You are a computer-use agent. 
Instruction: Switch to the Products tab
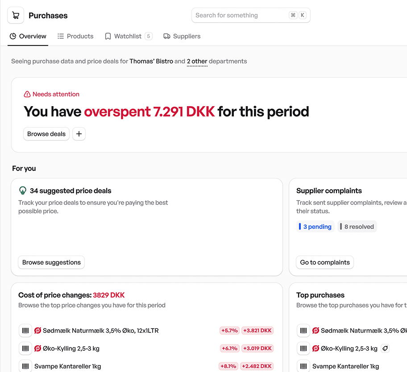(75, 36)
